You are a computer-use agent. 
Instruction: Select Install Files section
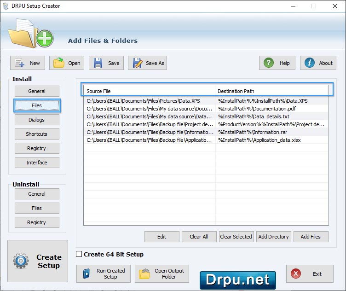point(37,105)
